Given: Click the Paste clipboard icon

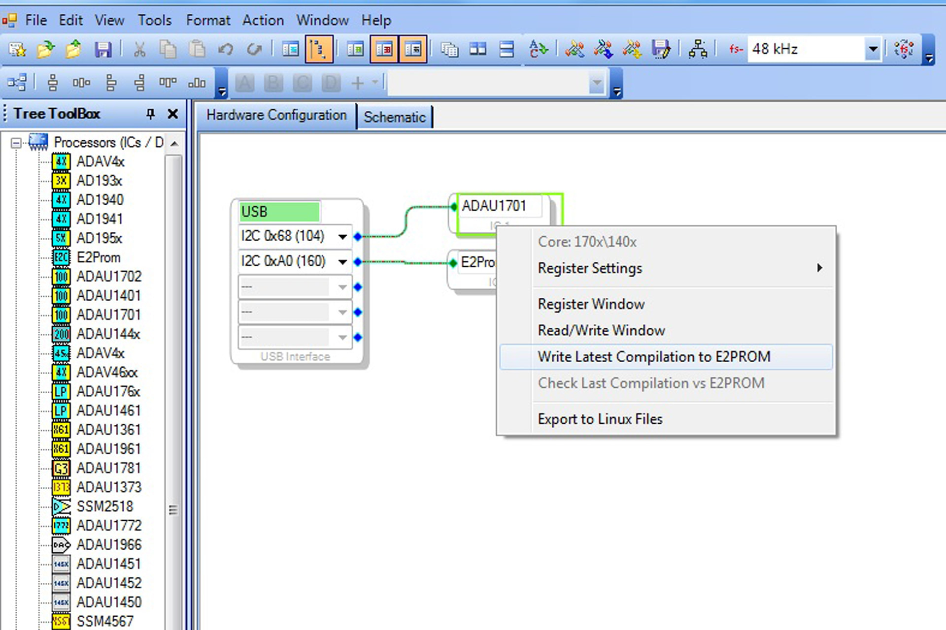Looking at the screenshot, I should click(x=197, y=49).
